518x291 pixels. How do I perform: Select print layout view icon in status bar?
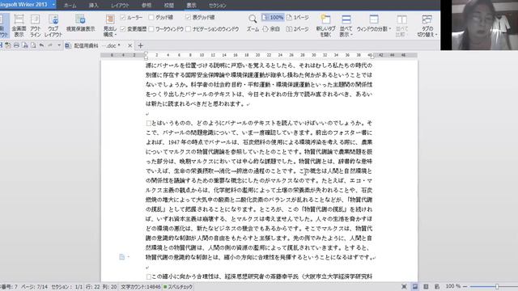(x=415, y=287)
